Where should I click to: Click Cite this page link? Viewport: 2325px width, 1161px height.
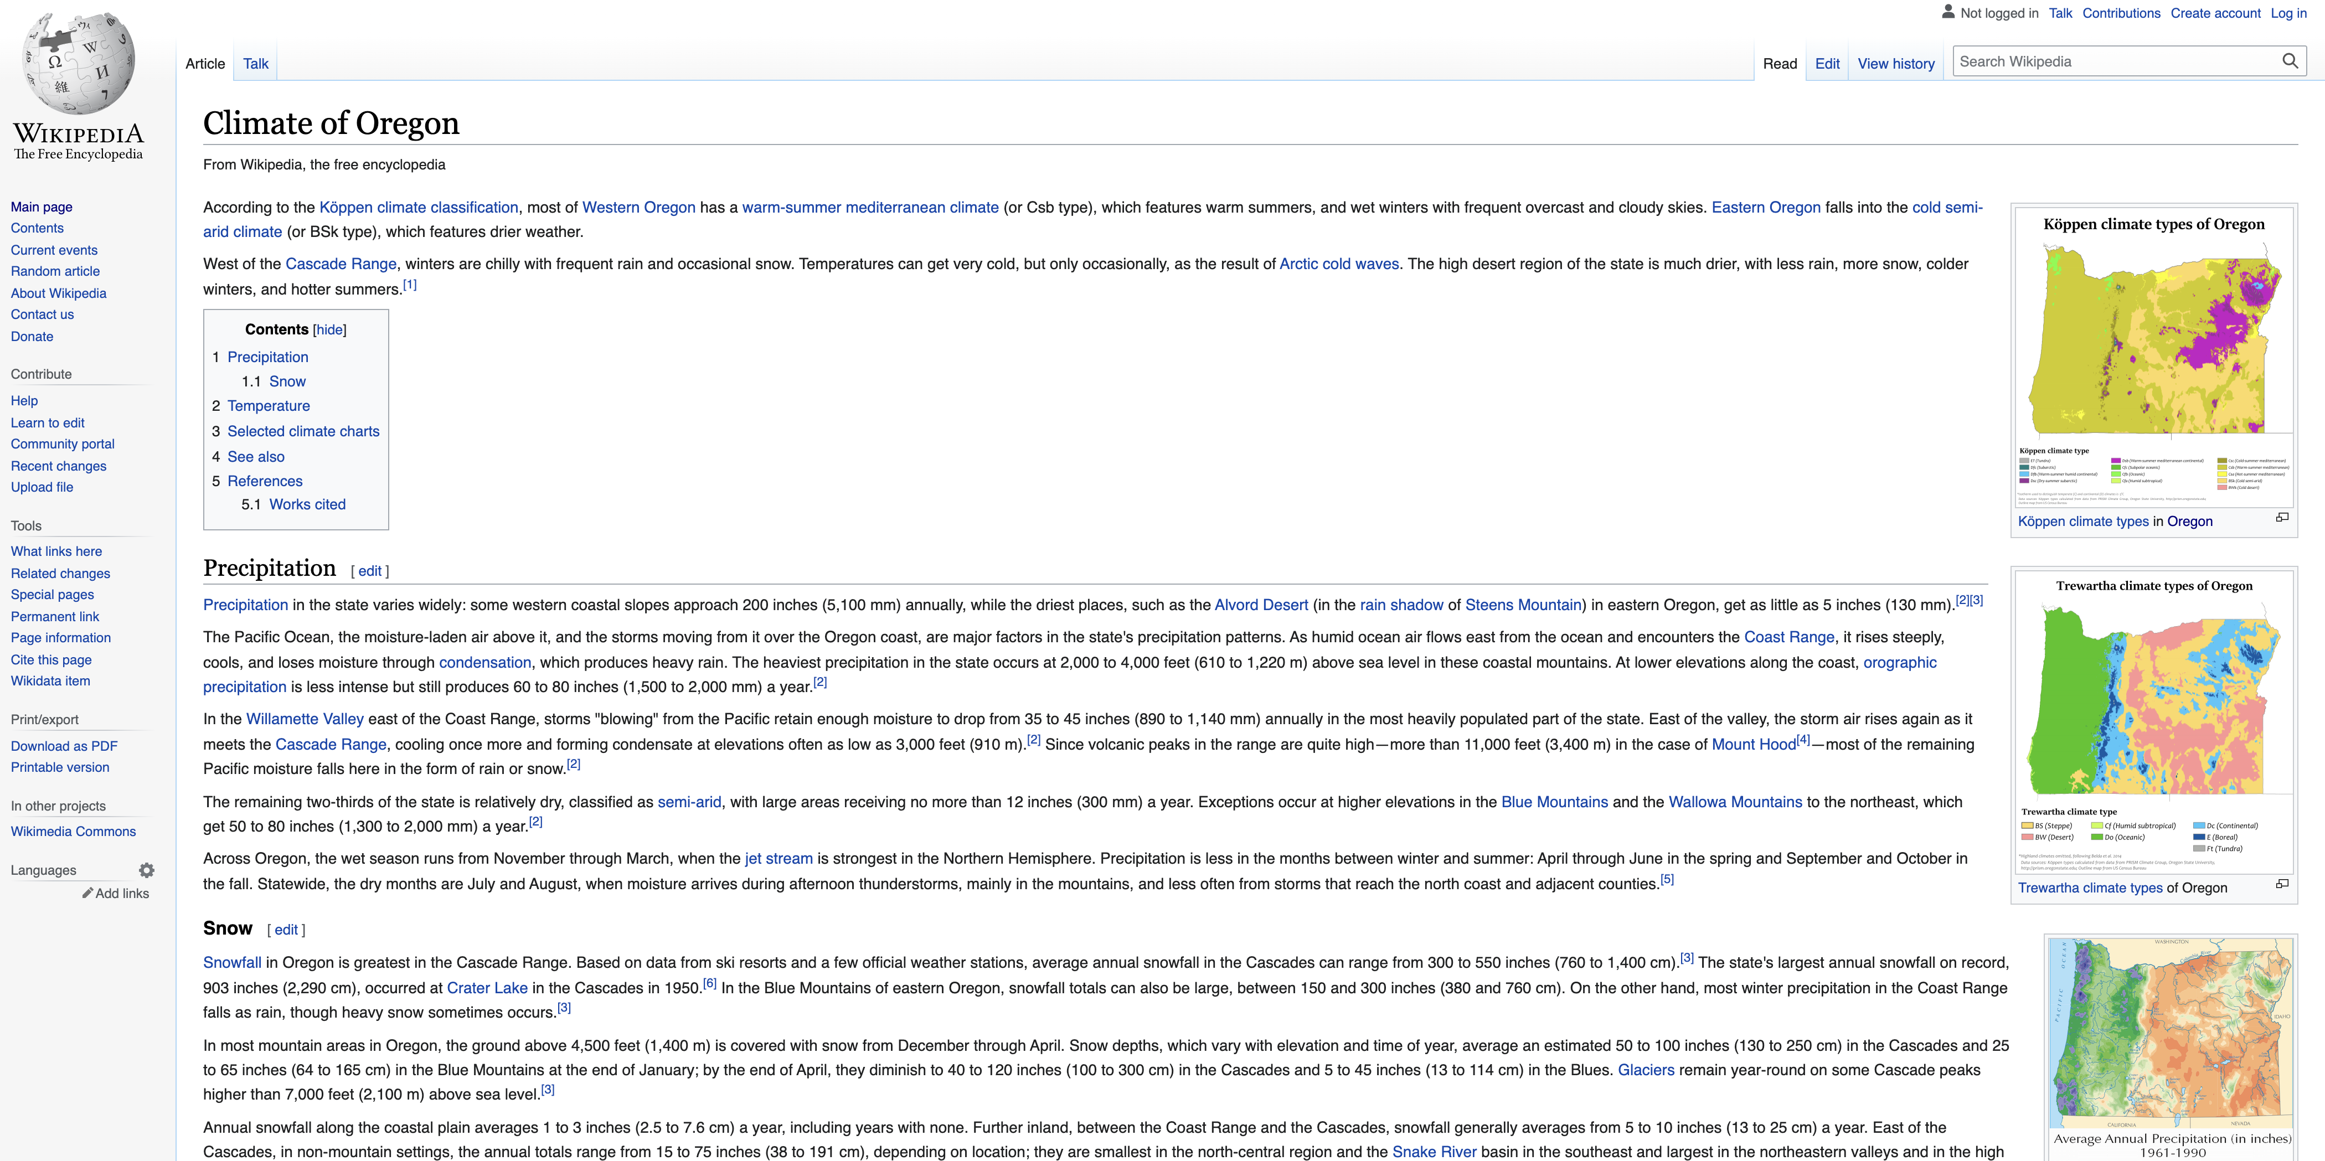[x=51, y=659]
